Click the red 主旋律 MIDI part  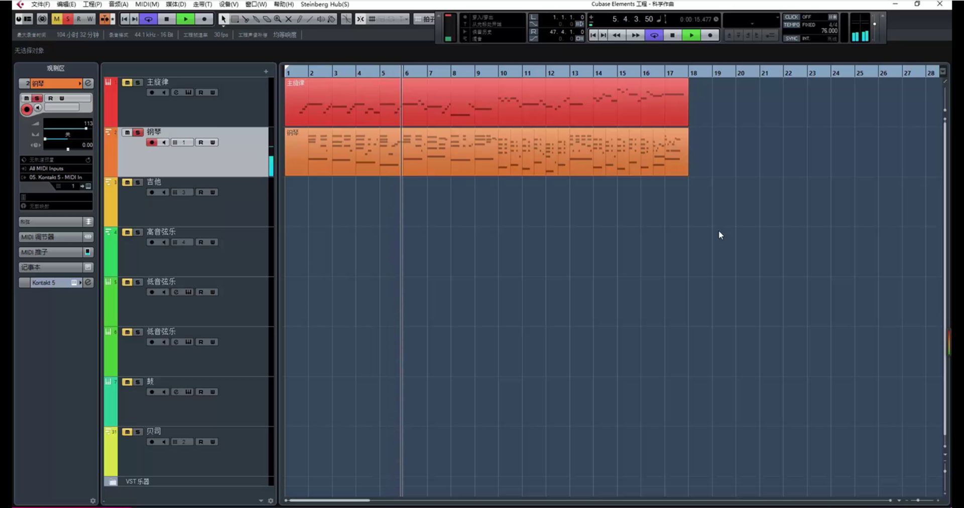point(487,102)
